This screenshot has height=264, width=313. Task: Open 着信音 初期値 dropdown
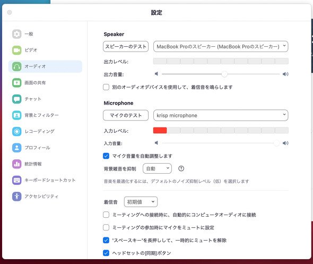coord(141,202)
